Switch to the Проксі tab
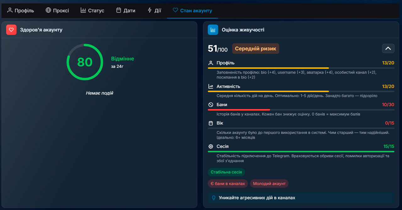Viewport: 402px width, 210px height. point(57,11)
